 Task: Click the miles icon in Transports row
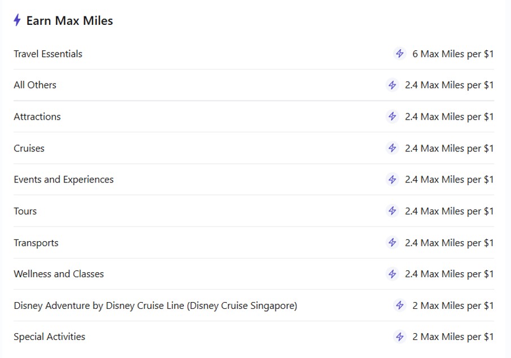pos(393,243)
